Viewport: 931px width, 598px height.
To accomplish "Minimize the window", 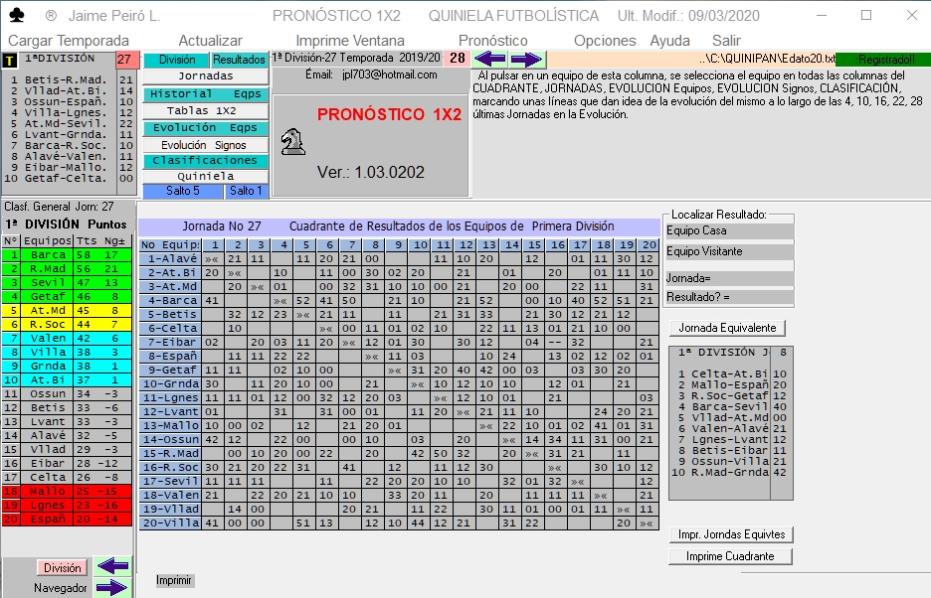I will tap(822, 16).
